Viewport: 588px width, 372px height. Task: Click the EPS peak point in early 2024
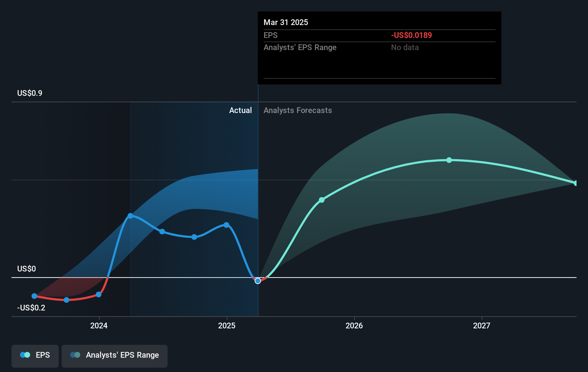pyautogui.click(x=130, y=216)
